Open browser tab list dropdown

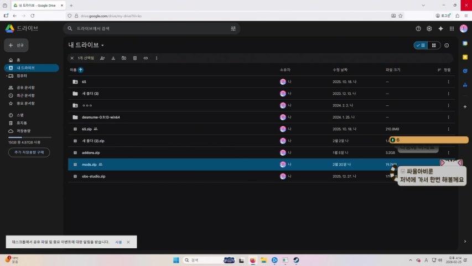click(423, 6)
